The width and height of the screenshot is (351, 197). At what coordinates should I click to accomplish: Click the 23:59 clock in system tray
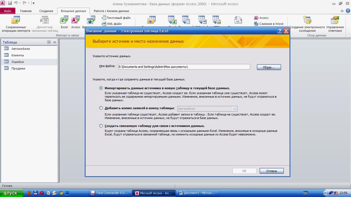click(x=344, y=193)
